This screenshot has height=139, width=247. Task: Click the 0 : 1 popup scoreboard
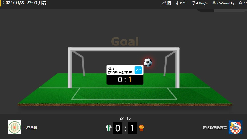[x=125, y=80]
